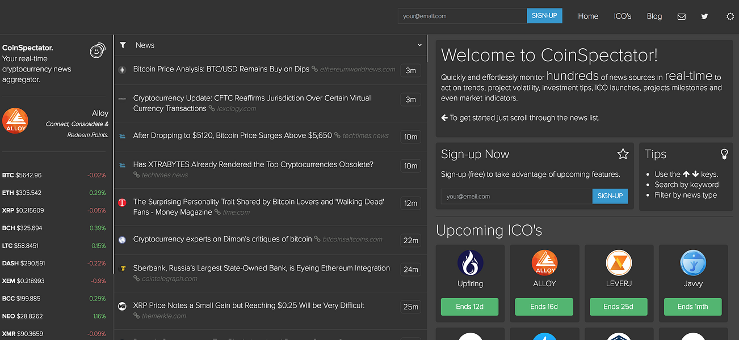This screenshot has height=340, width=739.
Task: Click the filter funnel icon beside News
Action: (123, 45)
